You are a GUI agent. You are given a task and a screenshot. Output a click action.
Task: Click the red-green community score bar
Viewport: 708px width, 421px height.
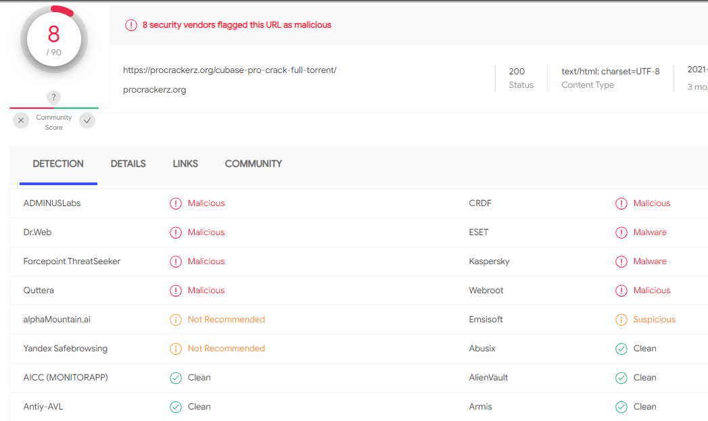53,108
